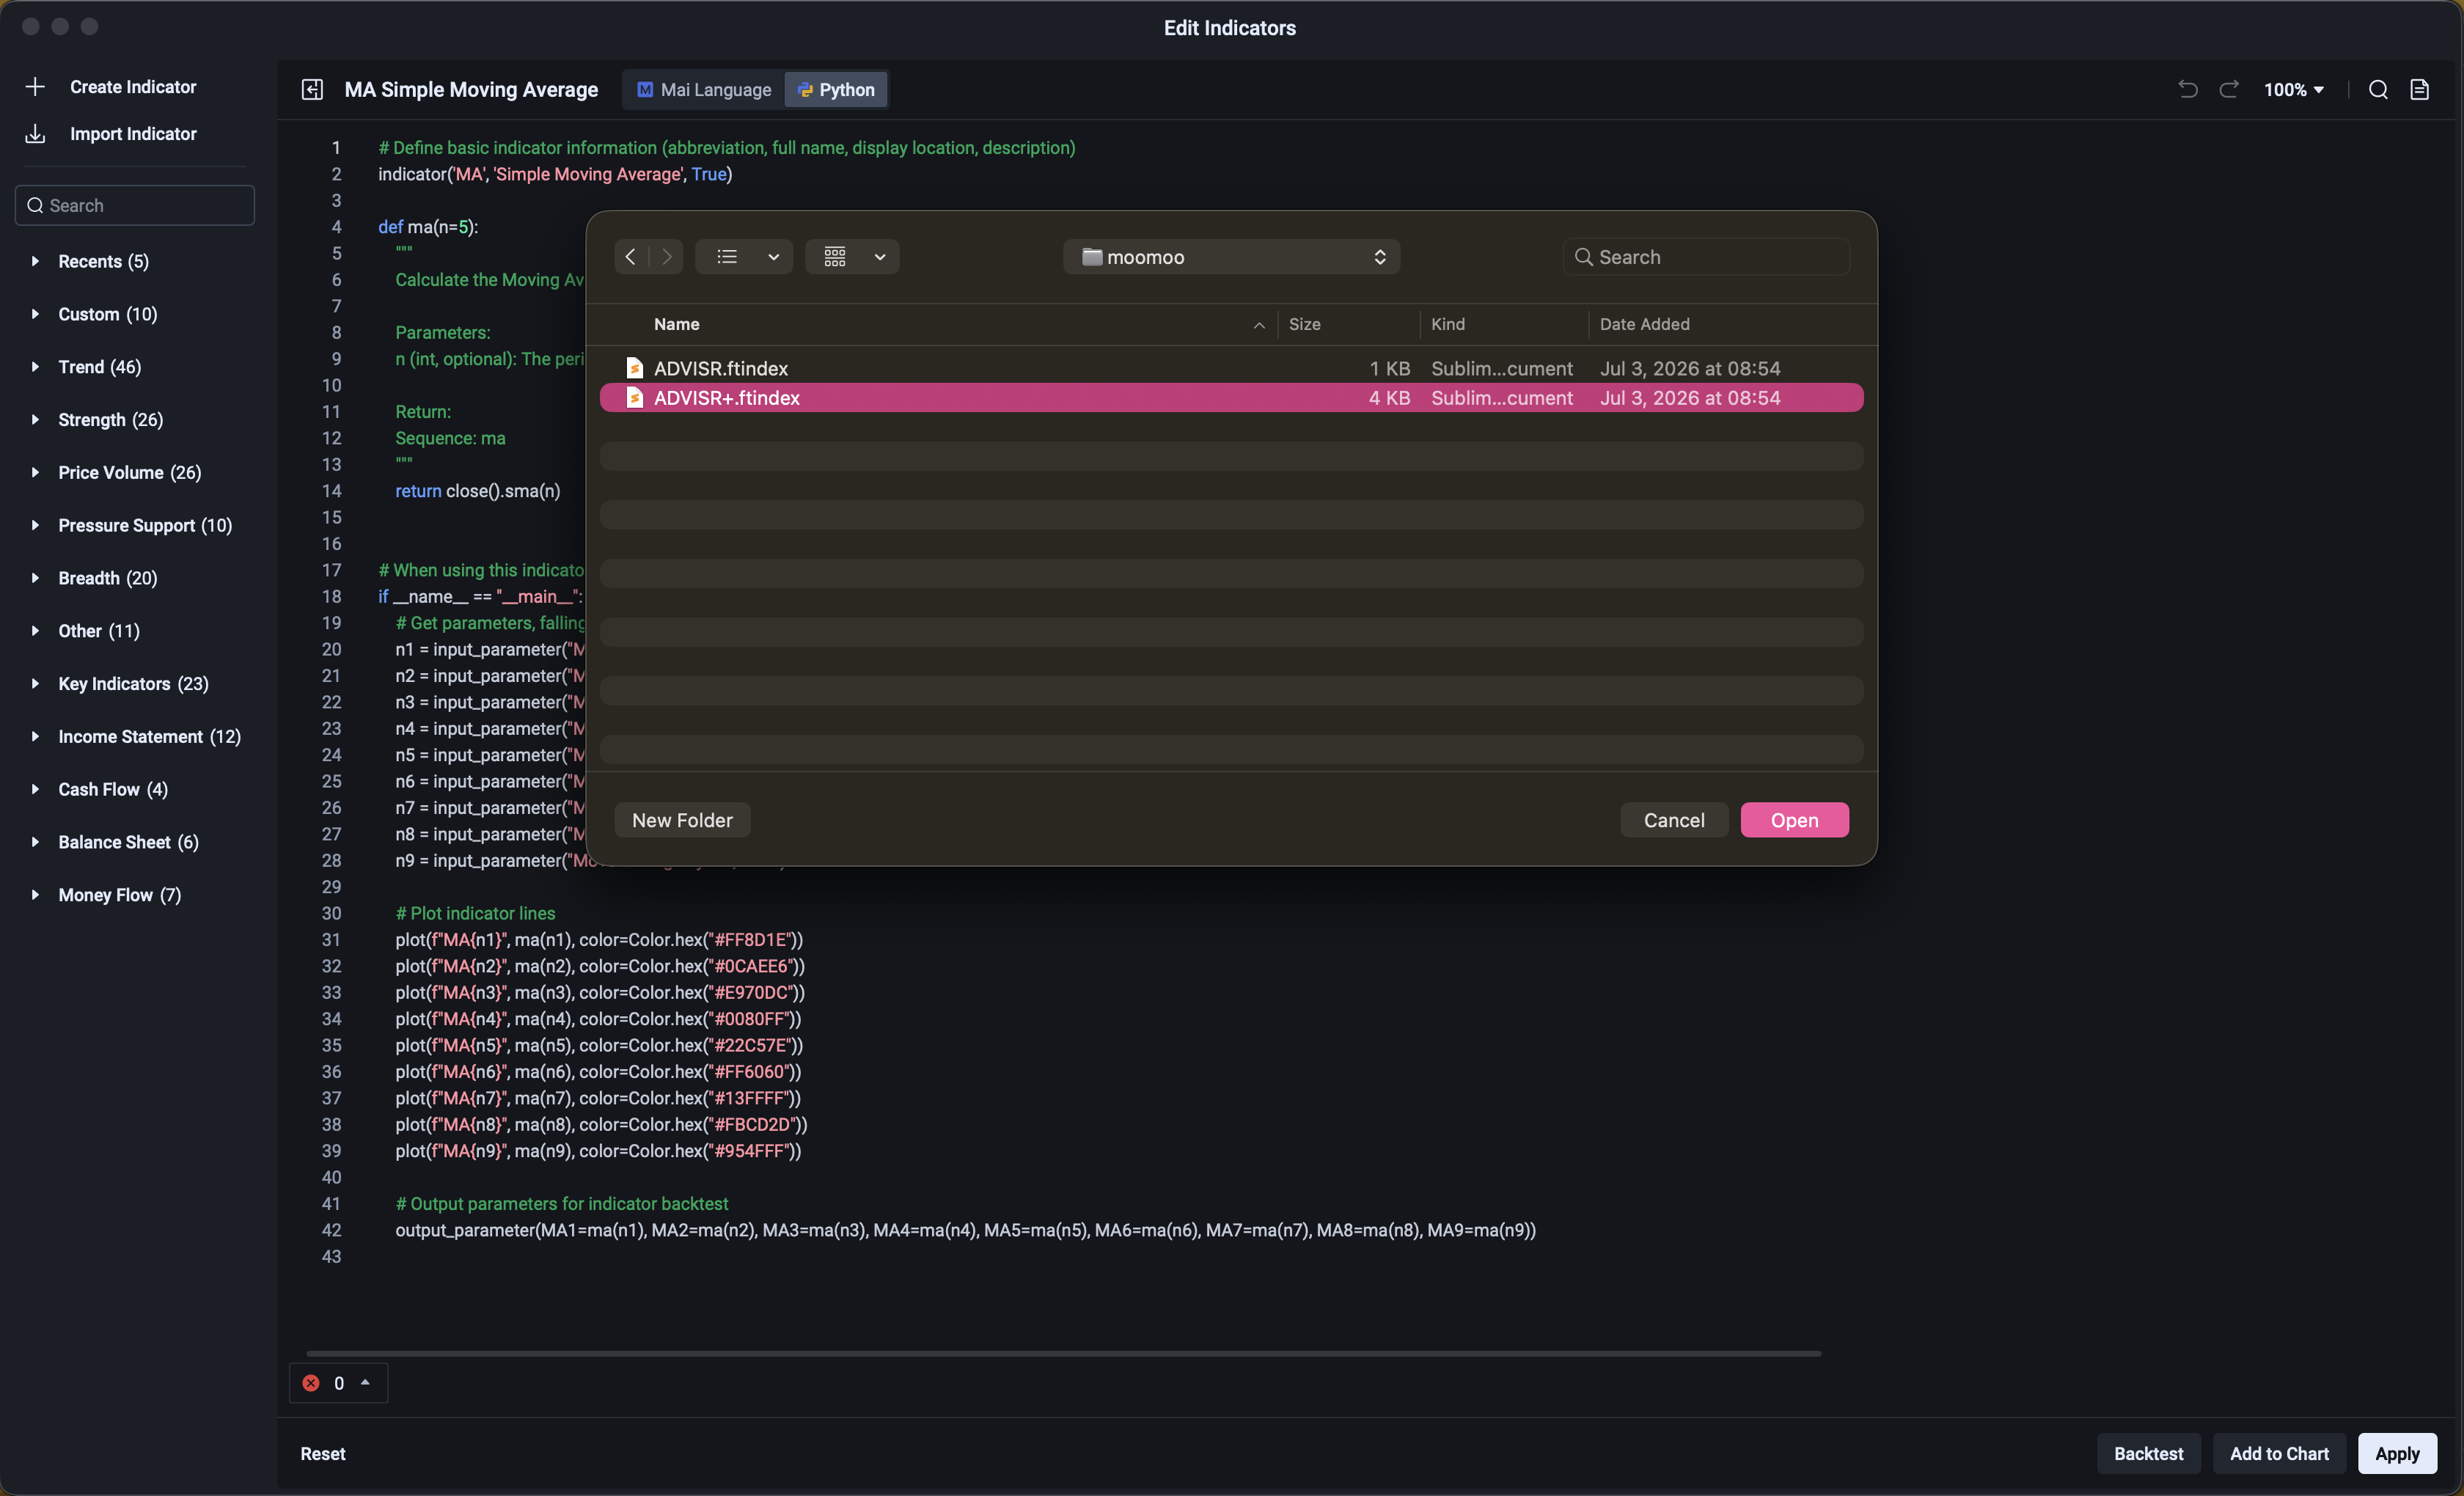Focus the sidebar indicator Search field

click(135, 205)
